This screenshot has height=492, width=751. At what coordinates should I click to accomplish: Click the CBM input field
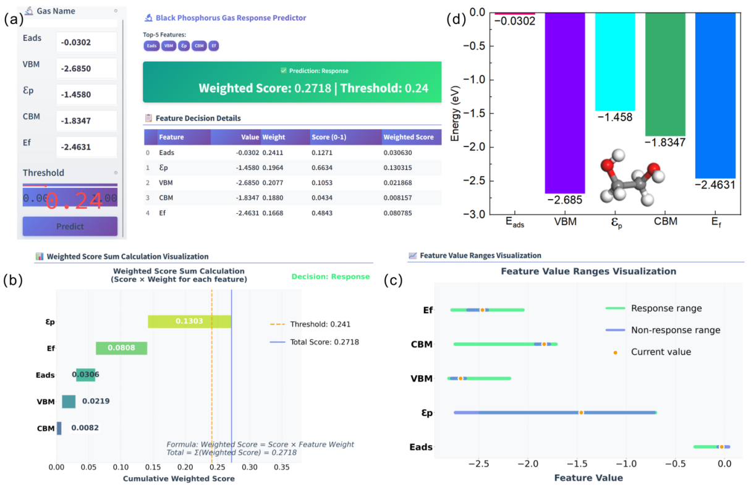coord(86,121)
